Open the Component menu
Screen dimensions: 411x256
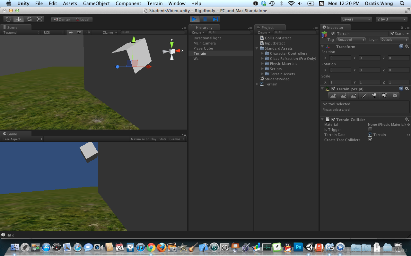(x=128, y=4)
